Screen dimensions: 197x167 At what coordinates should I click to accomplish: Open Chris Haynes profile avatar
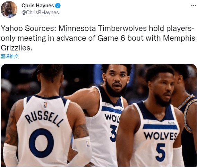(x=9, y=9)
